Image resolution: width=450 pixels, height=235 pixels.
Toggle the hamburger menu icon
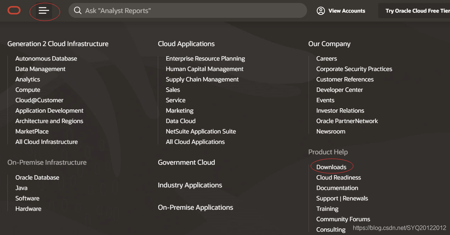coord(44,11)
